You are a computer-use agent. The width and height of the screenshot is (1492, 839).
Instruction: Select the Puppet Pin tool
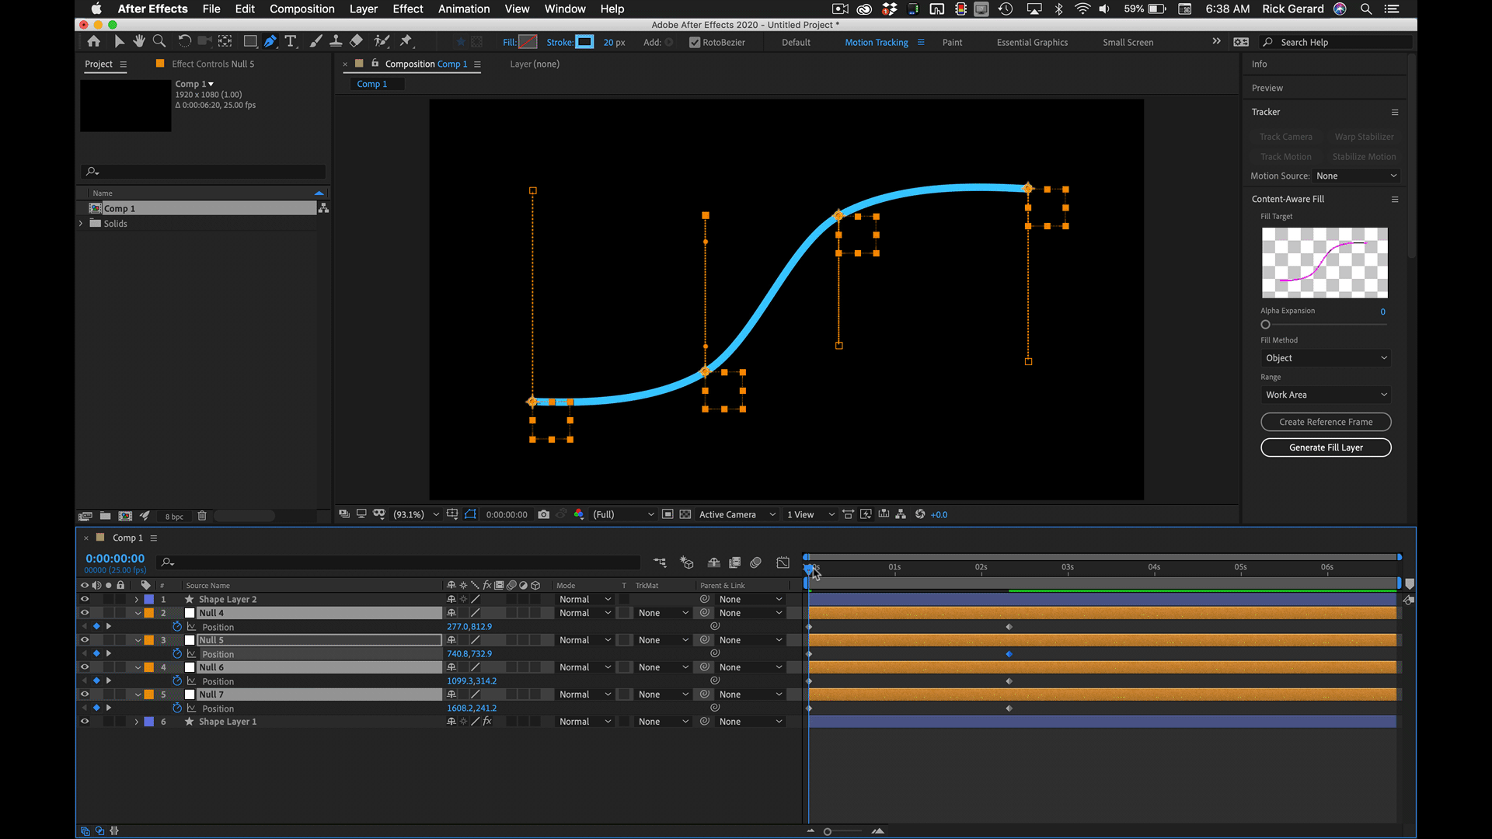click(406, 41)
